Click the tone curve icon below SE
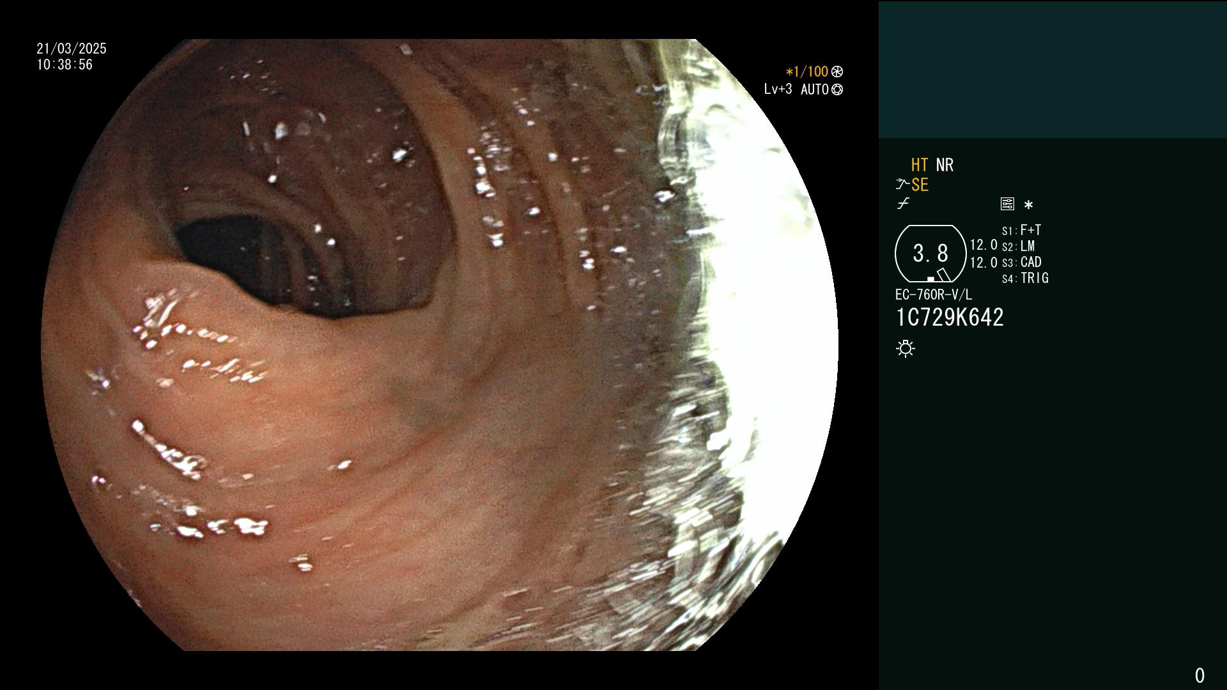Viewport: 1227px width, 690px height. pos(903,204)
